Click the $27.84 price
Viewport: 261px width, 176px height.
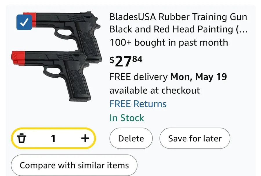click(126, 61)
